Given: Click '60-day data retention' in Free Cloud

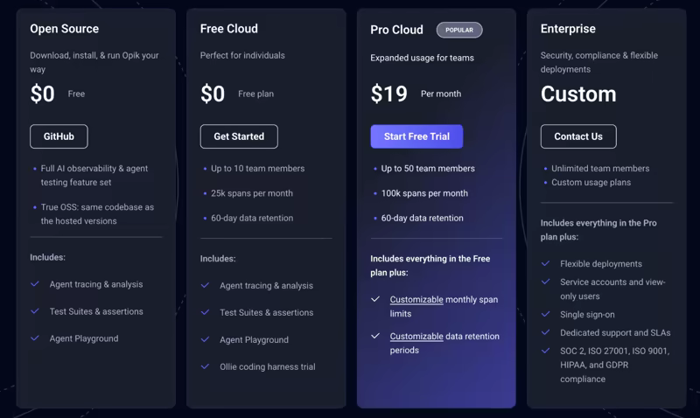Looking at the screenshot, I should (x=252, y=218).
